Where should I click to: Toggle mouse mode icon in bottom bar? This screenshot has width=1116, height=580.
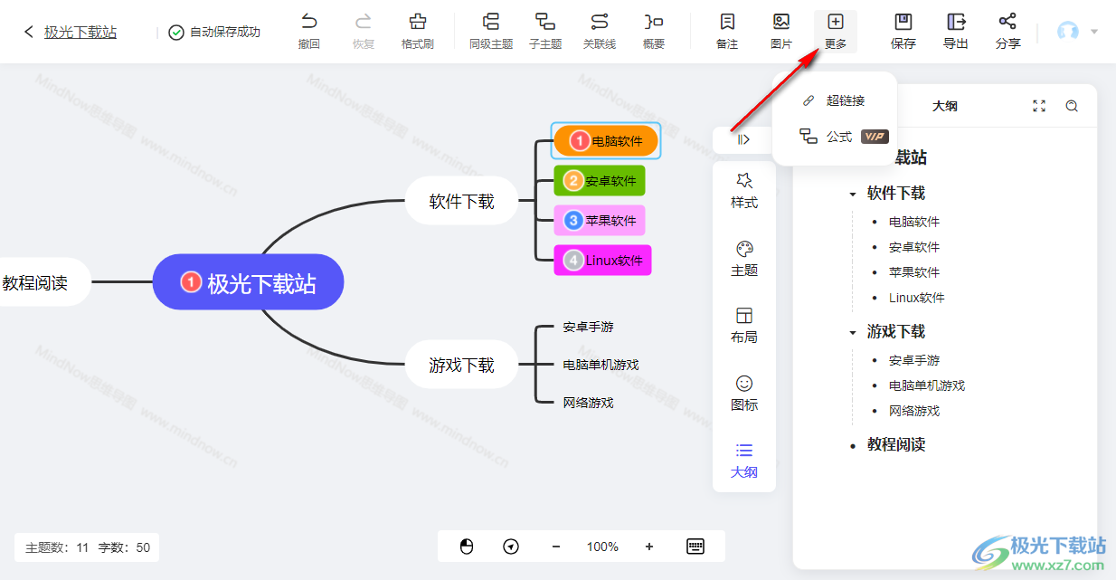pyautogui.click(x=467, y=547)
